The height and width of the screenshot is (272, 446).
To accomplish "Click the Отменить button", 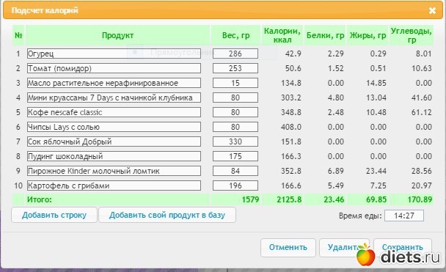I will click(288, 248).
